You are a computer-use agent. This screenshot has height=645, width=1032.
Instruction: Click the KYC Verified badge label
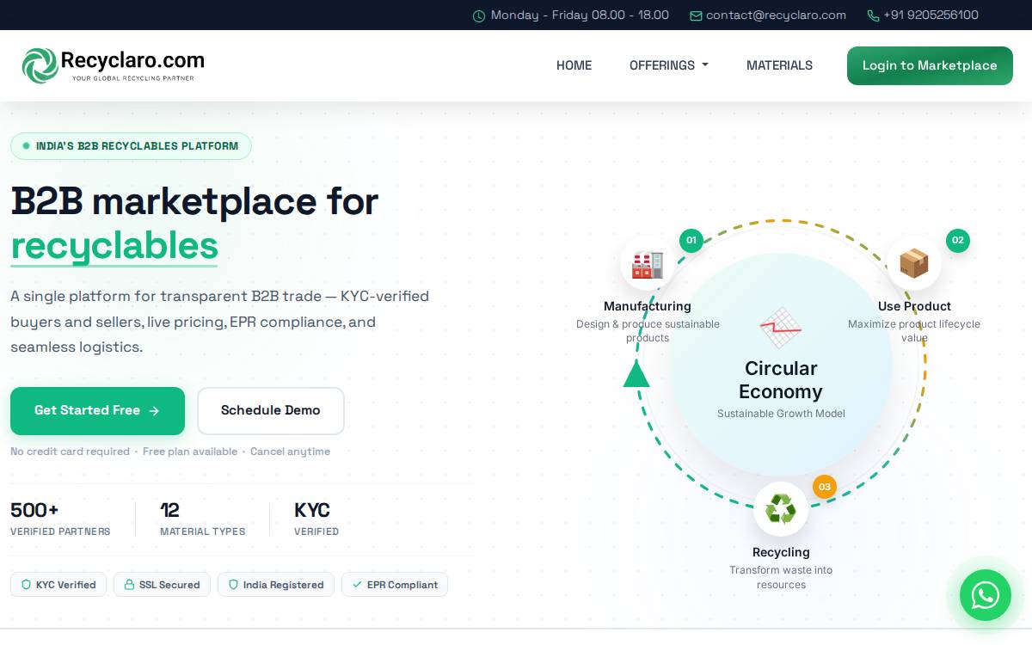[66, 585]
